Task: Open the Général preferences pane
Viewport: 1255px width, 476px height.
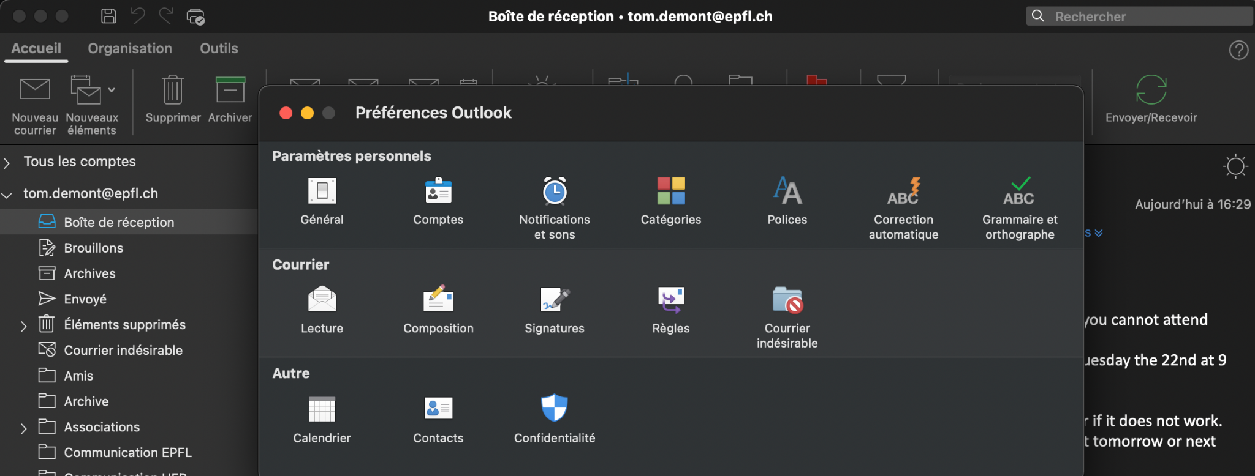Action: click(x=322, y=201)
